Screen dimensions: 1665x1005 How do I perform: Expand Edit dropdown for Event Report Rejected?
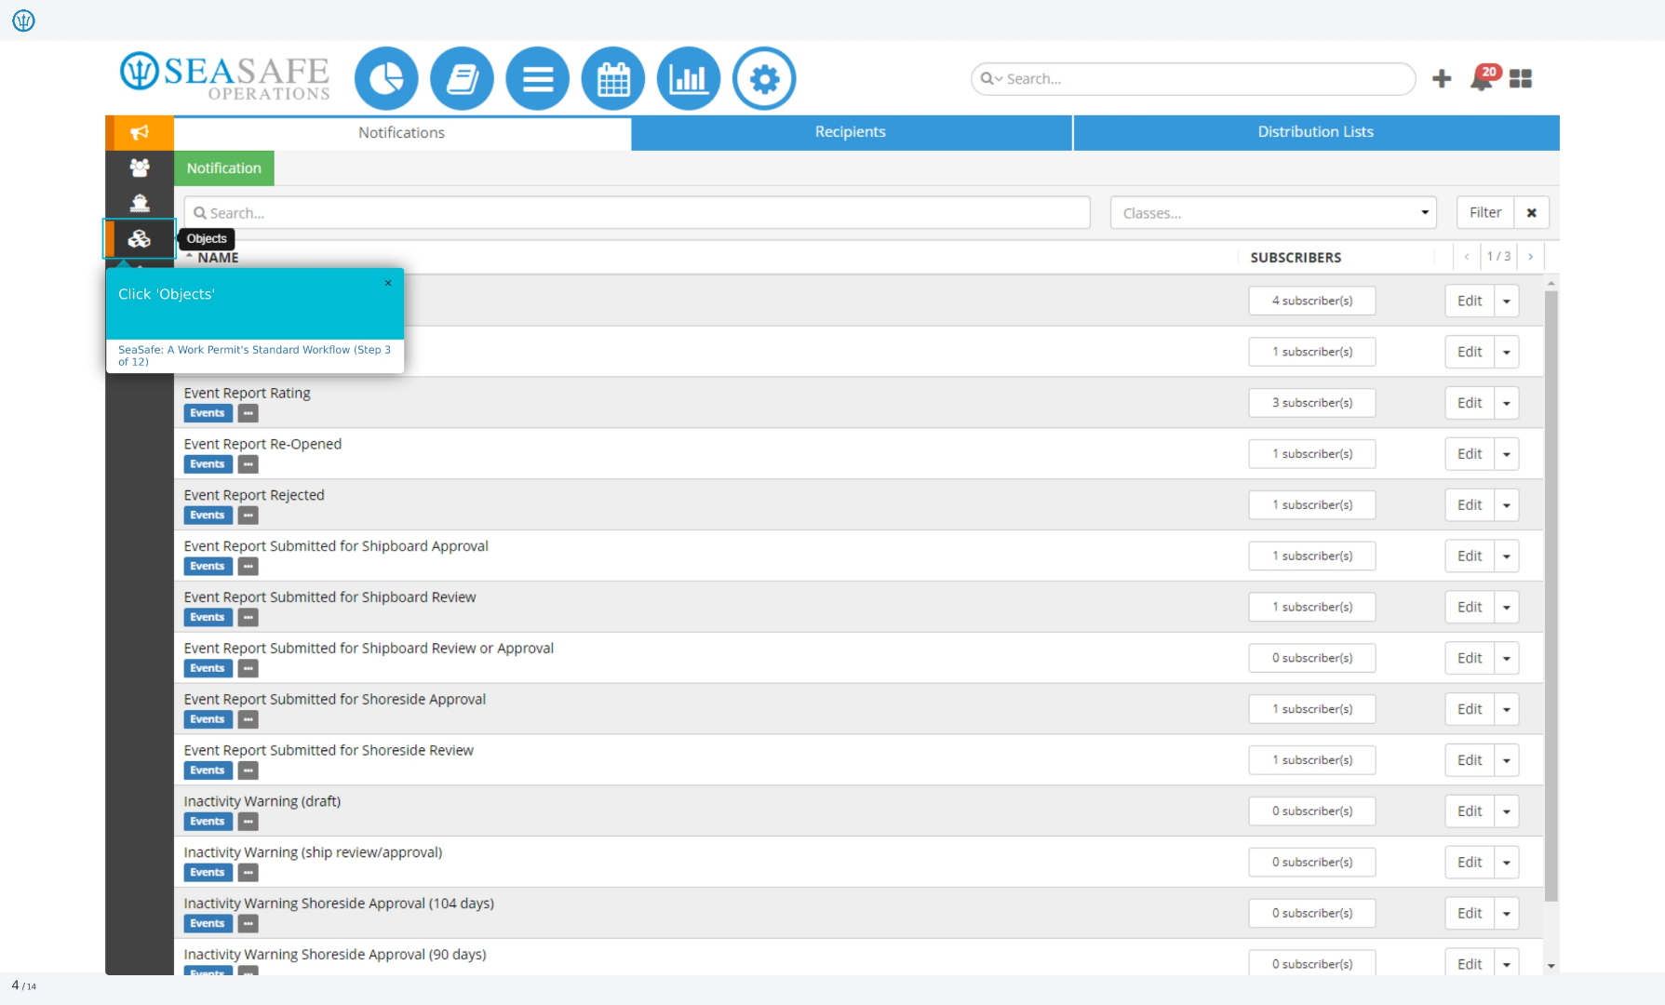tap(1507, 506)
